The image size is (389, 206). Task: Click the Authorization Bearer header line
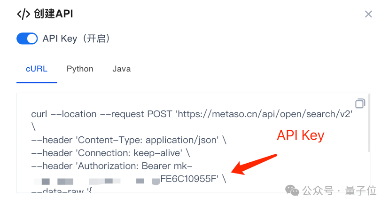[112, 166]
